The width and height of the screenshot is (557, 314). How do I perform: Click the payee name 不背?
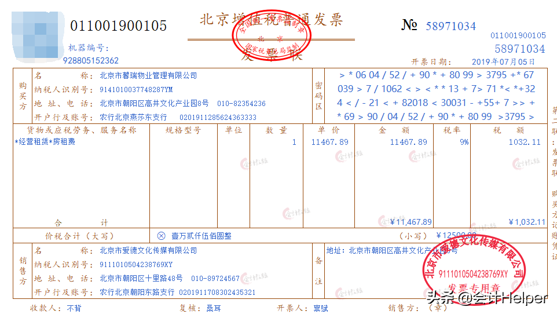point(74,308)
